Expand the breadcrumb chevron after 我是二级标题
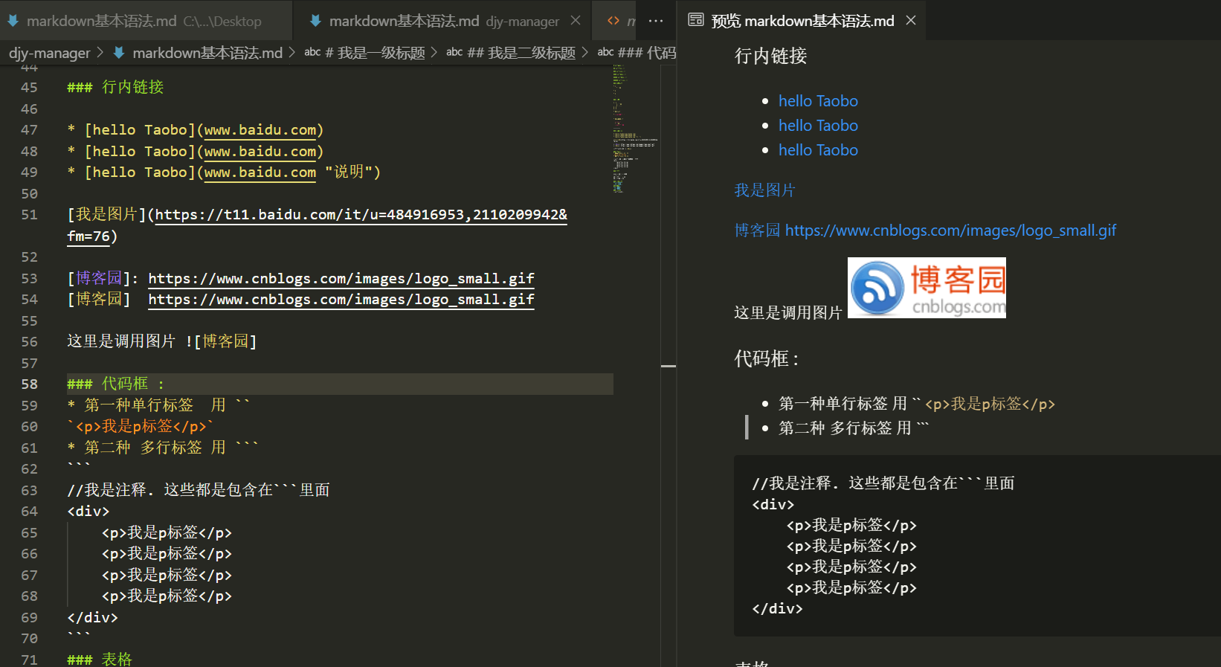The image size is (1221, 667). pos(585,53)
